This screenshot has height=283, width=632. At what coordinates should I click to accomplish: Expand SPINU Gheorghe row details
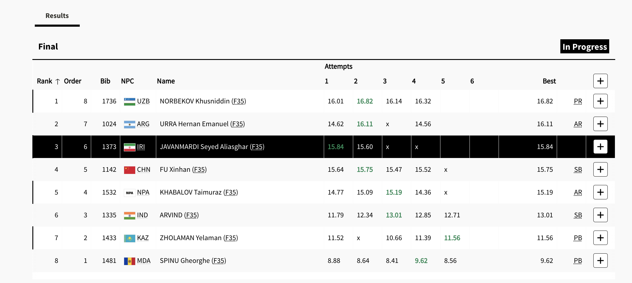pyautogui.click(x=600, y=261)
